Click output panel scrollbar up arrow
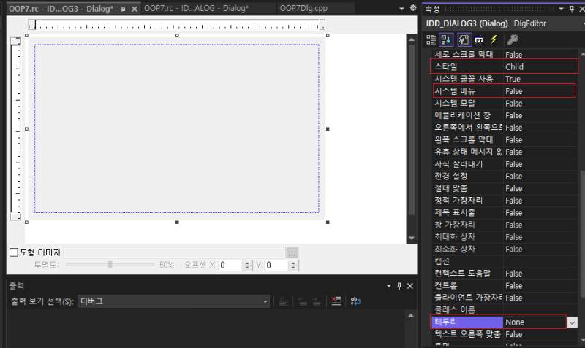This screenshot has width=585, height=348. [411, 316]
